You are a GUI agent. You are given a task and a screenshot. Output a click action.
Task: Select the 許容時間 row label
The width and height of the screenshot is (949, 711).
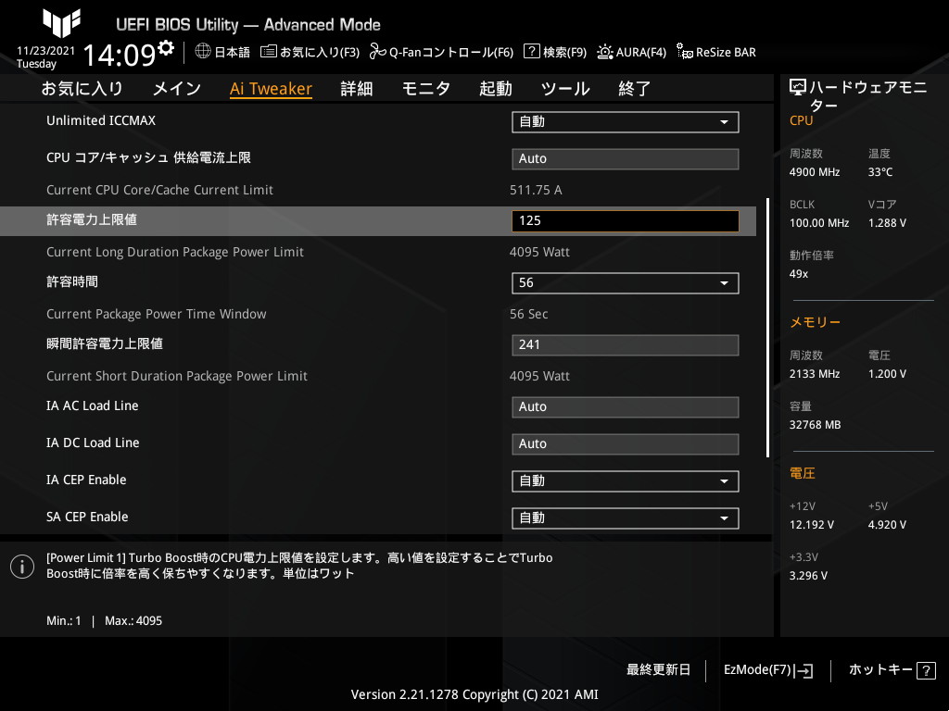coord(72,281)
